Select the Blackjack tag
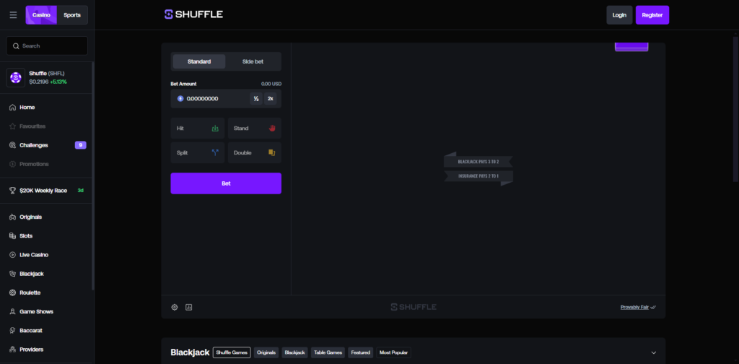This screenshot has height=364, width=739. click(x=294, y=352)
